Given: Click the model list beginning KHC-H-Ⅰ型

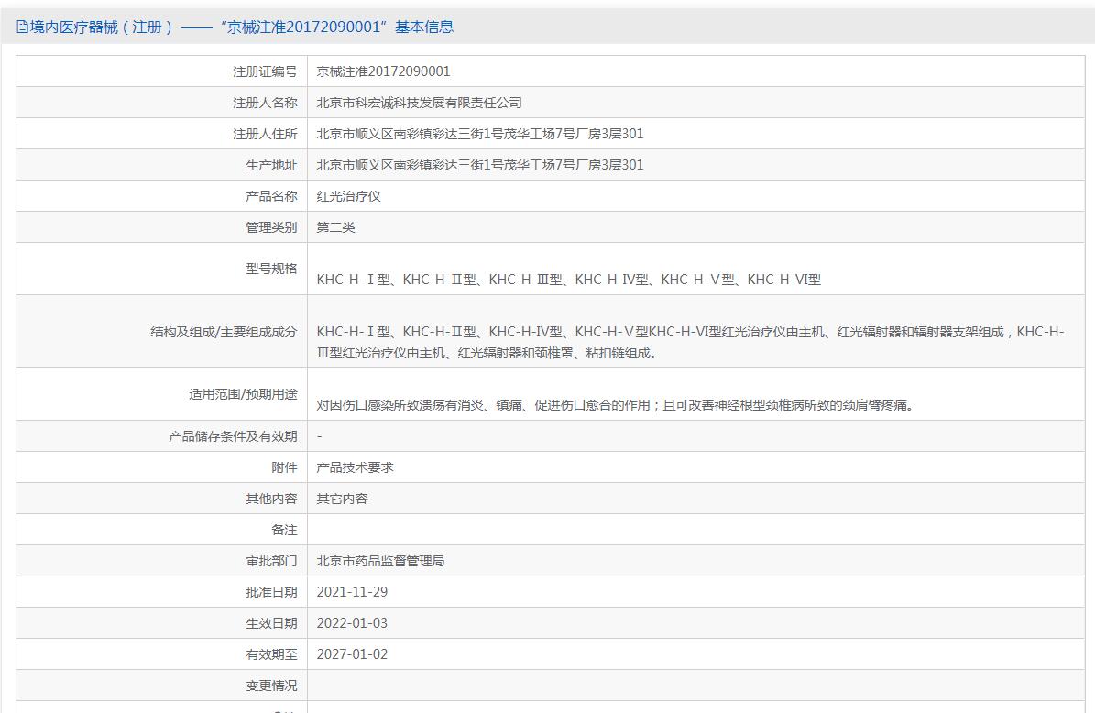Looking at the screenshot, I should pos(568,280).
